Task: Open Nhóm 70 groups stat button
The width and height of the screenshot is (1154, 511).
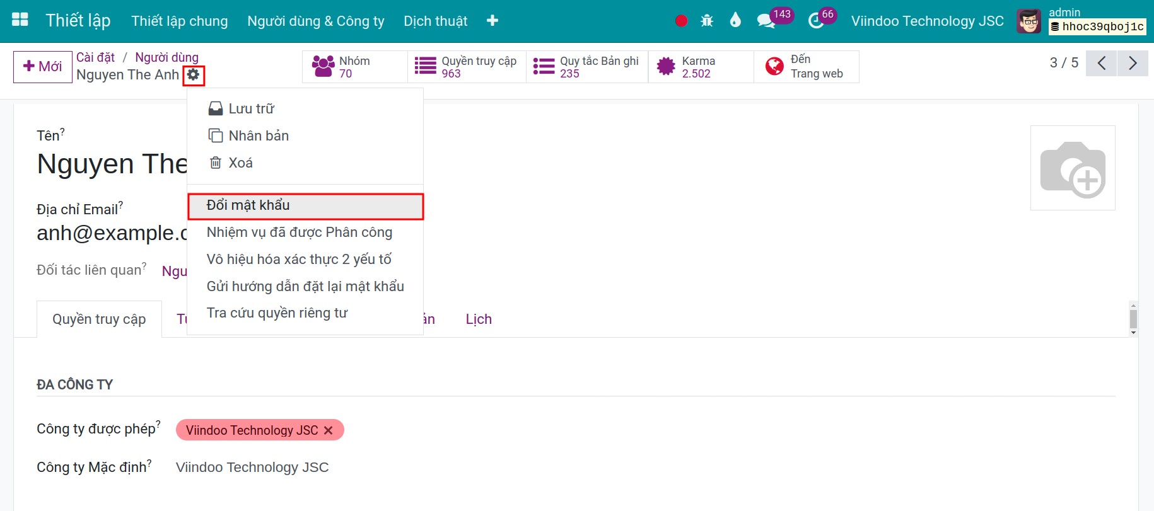Action: [x=355, y=67]
